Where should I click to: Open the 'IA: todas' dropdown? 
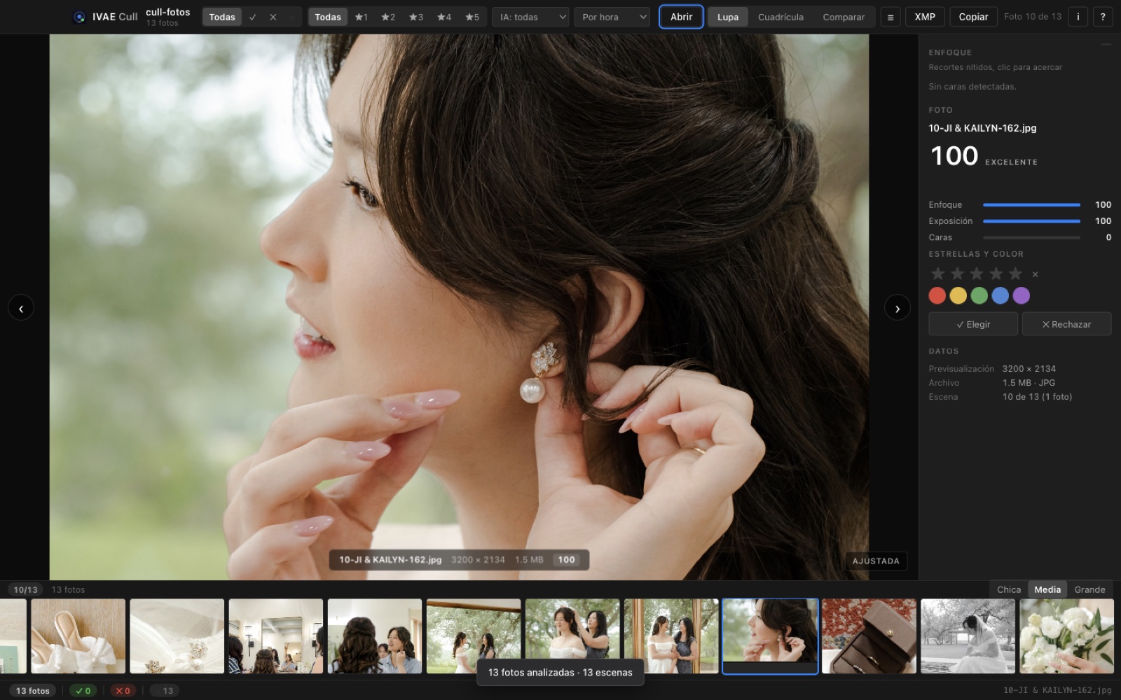click(530, 17)
